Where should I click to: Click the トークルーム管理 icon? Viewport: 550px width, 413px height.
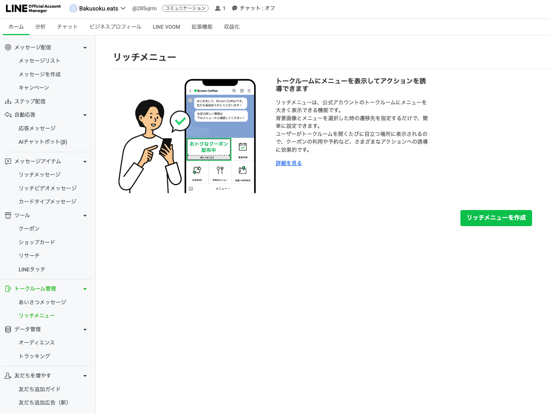click(8, 289)
